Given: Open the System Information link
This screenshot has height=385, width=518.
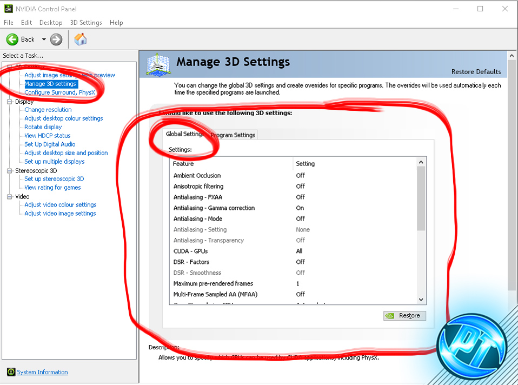Looking at the screenshot, I should pos(42,372).
